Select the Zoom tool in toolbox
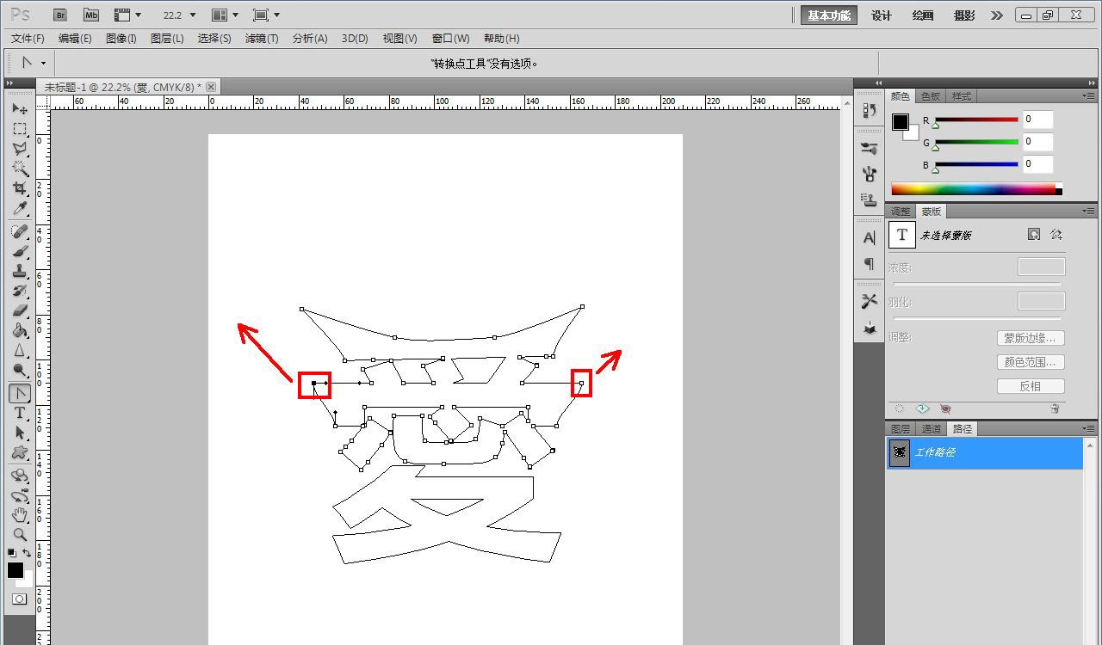This screenshot has height=645, width=1102. 20,535
